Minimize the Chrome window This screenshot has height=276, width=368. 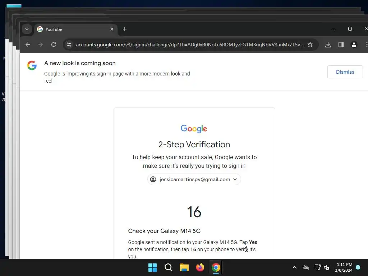333,29
